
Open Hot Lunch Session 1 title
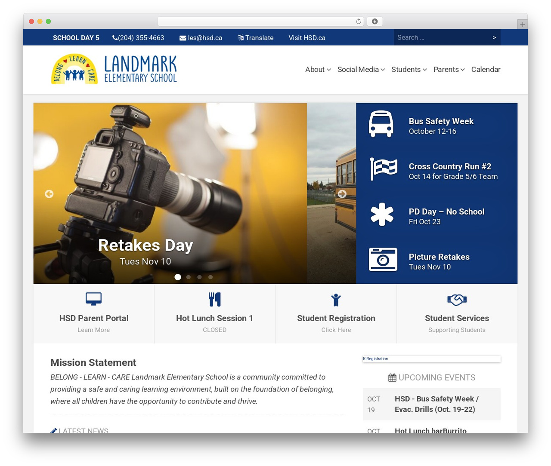pyautogui.click(x=214, y=318)
